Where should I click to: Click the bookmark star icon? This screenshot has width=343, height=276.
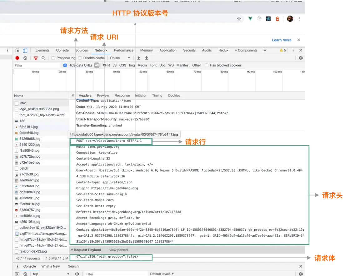point(239,19)
